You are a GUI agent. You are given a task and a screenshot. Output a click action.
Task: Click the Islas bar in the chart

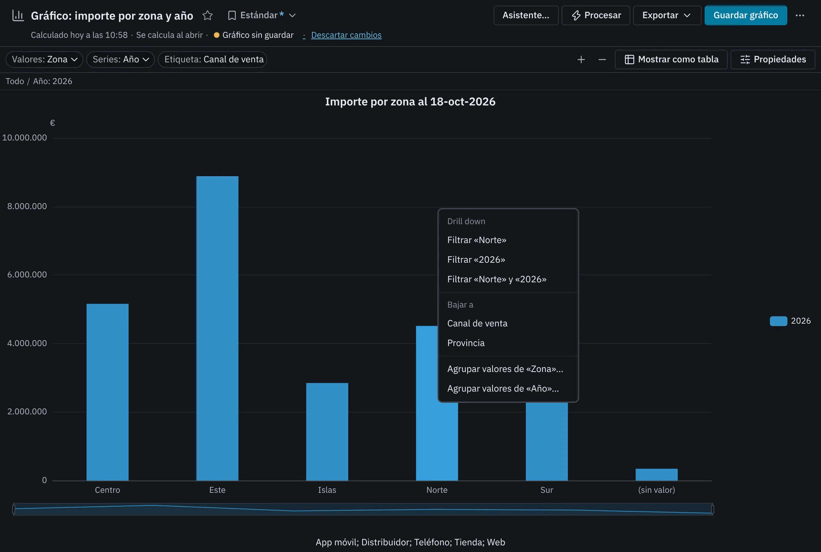pos(327,432)
